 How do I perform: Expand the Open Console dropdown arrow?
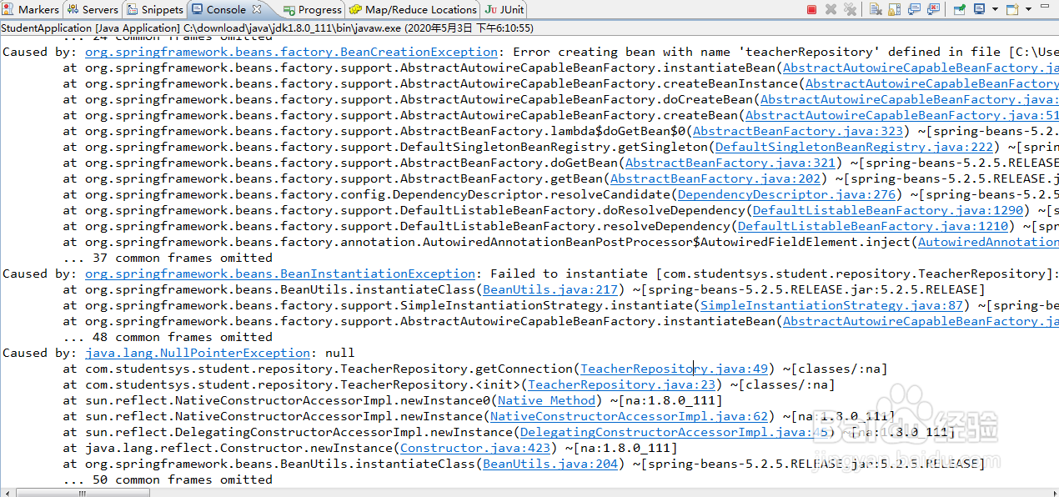[x=1028, y=9]
